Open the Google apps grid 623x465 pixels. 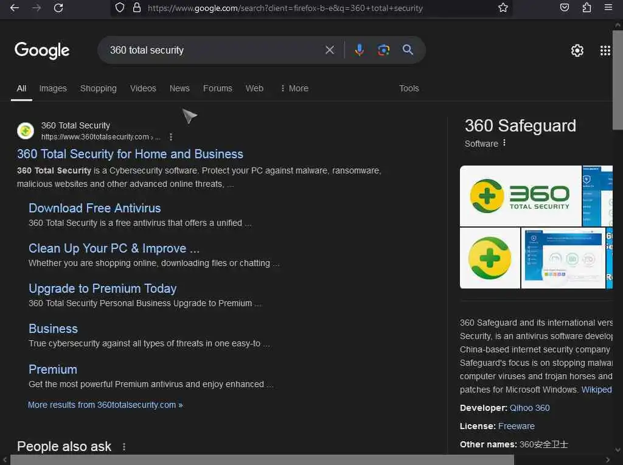click(605, 51)
